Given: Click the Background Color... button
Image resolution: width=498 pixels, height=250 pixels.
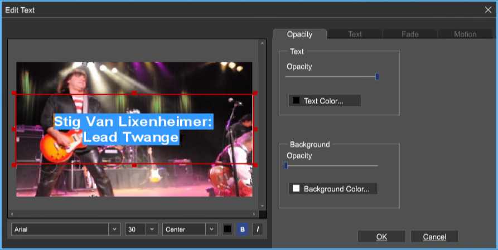Looking at the screenshot, I should (x=333, y=189).
